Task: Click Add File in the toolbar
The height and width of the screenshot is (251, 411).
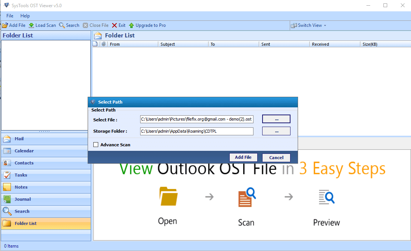Action: point(14,25)
